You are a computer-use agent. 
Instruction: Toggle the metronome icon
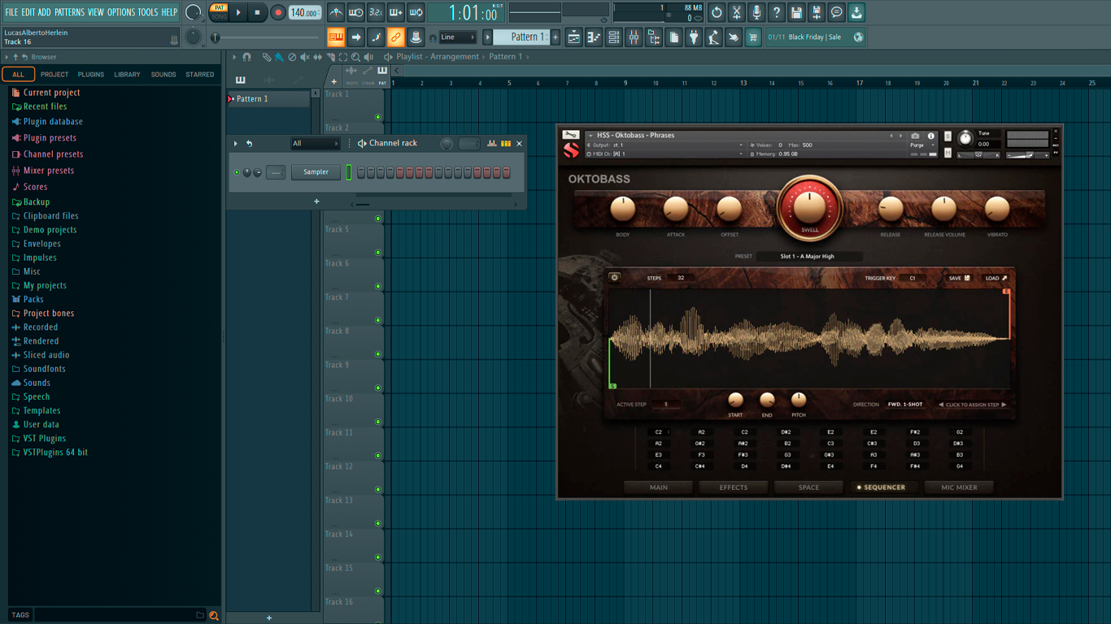336,12
